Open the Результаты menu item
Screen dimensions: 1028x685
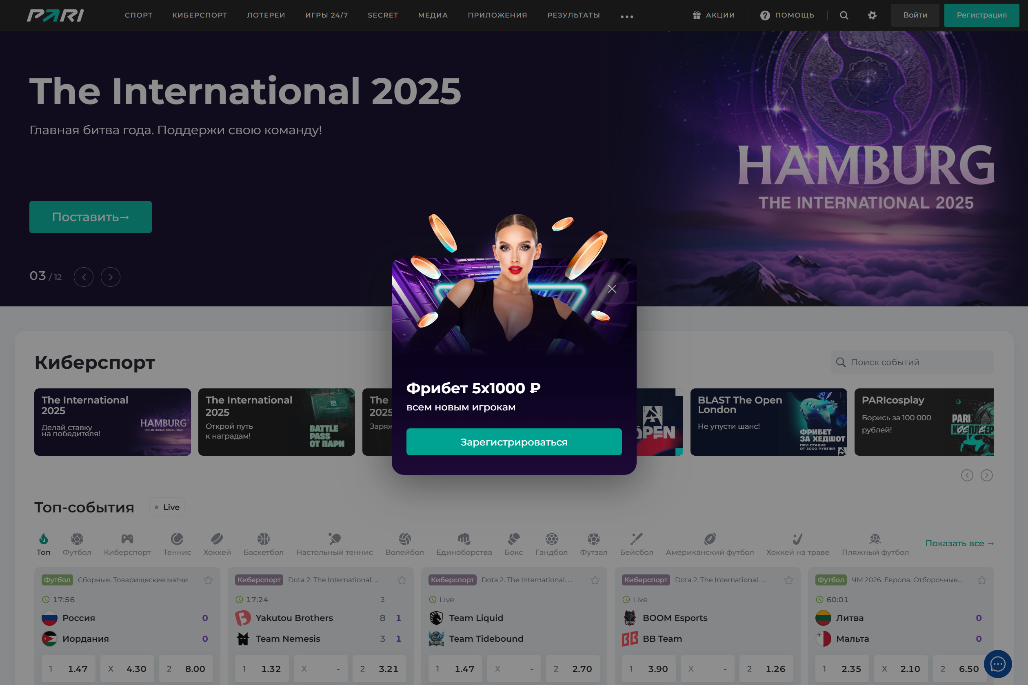click(x=574, y=15)
